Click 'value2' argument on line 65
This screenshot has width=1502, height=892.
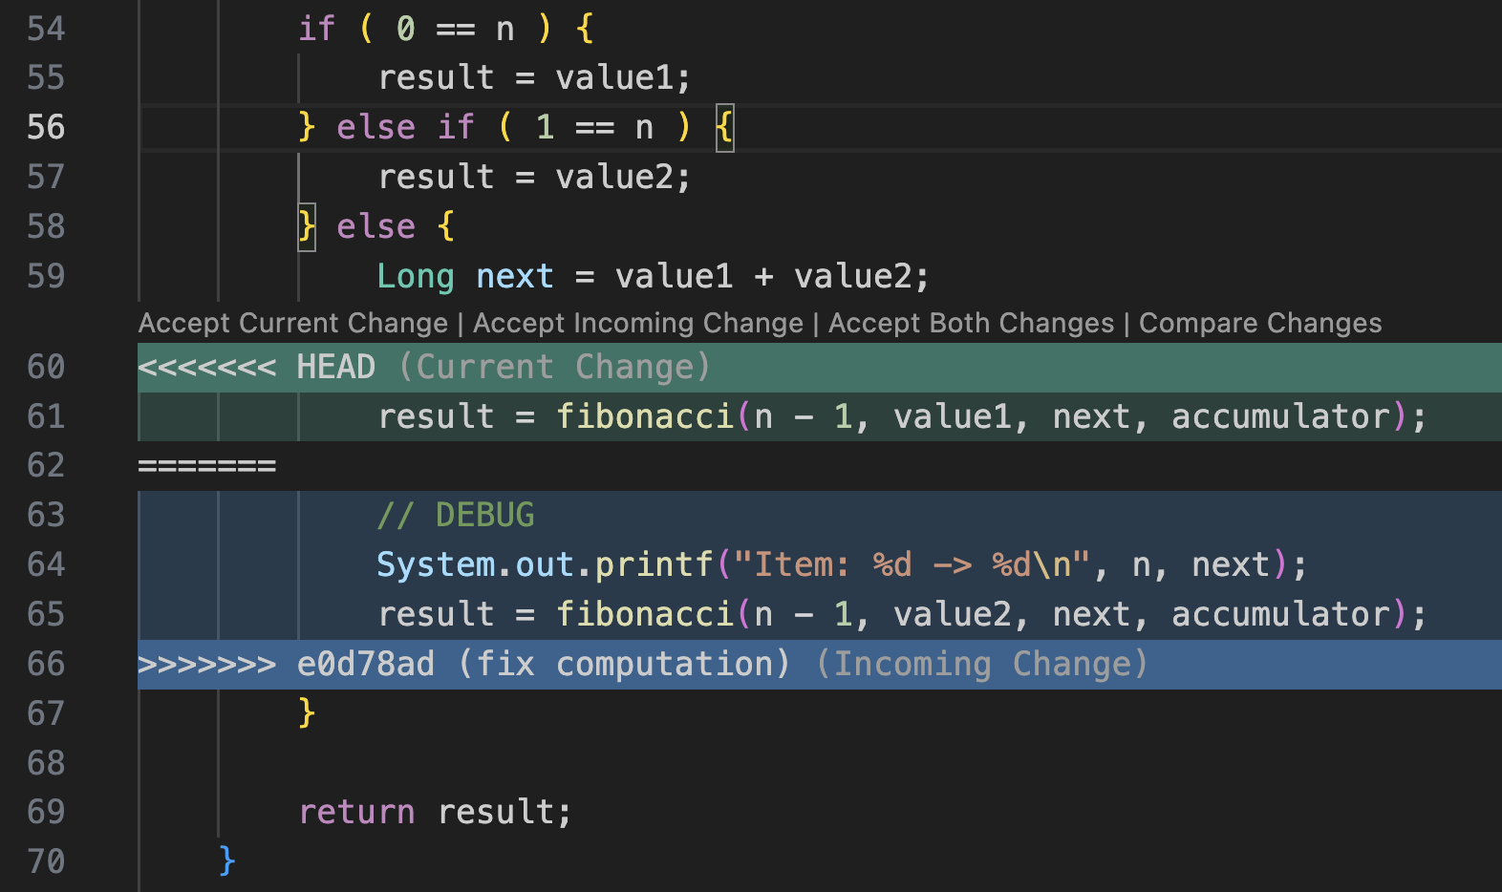coord(952,614)
